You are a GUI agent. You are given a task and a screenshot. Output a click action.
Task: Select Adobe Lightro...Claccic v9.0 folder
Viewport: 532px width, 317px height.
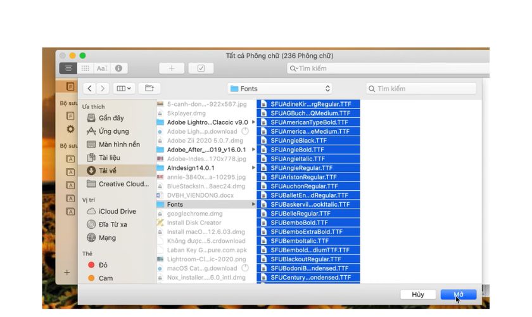tap(206, 122)
